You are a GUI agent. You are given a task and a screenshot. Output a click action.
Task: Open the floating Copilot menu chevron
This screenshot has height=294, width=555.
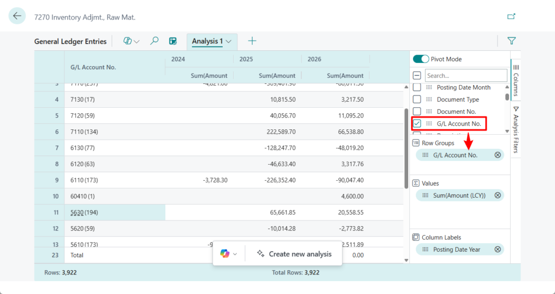(x=235, y=254)
